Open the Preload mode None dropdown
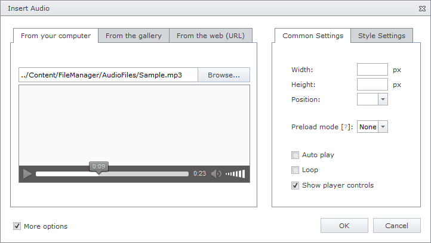Image resolution: width=431 pixels, height=243 pixels. 372,127
